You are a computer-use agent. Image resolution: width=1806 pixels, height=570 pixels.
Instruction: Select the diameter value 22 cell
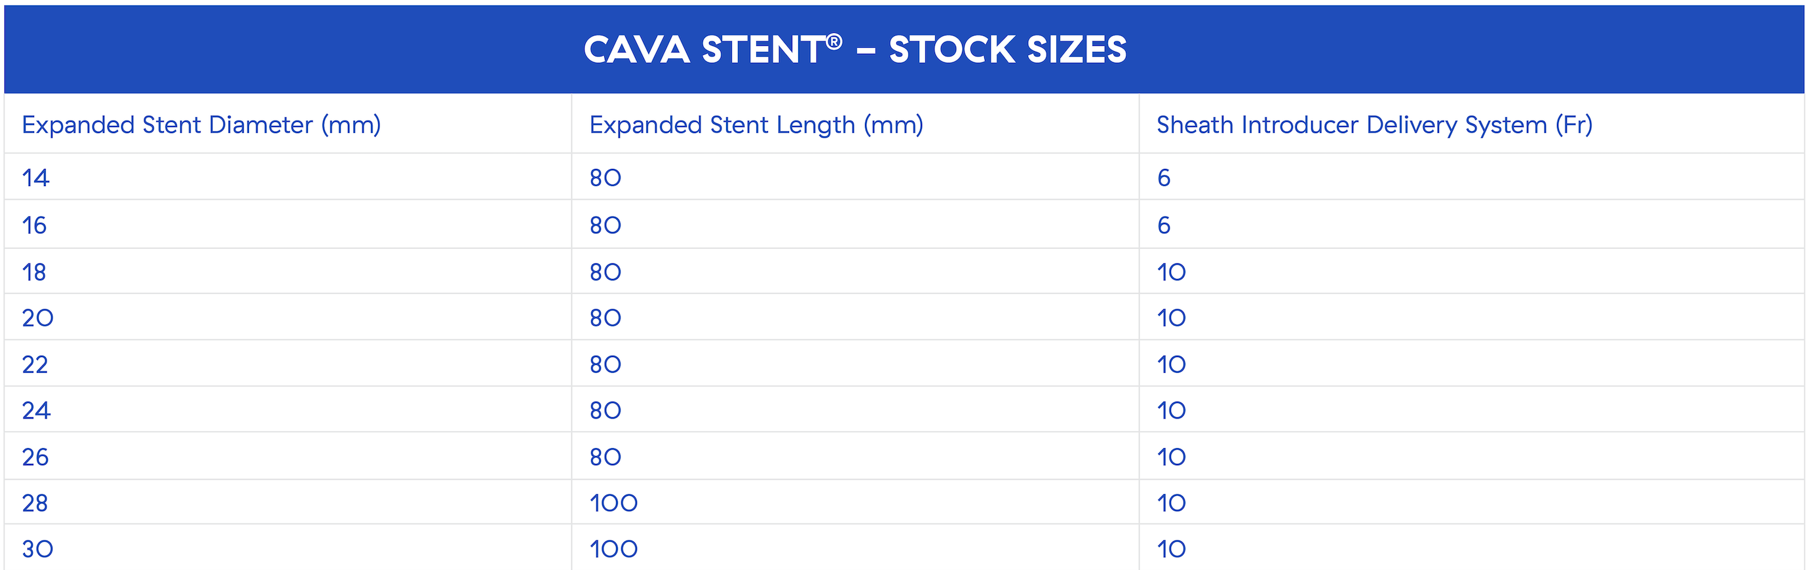(x=35, y=364)
